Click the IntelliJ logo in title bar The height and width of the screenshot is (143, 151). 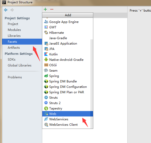point(4,2)
